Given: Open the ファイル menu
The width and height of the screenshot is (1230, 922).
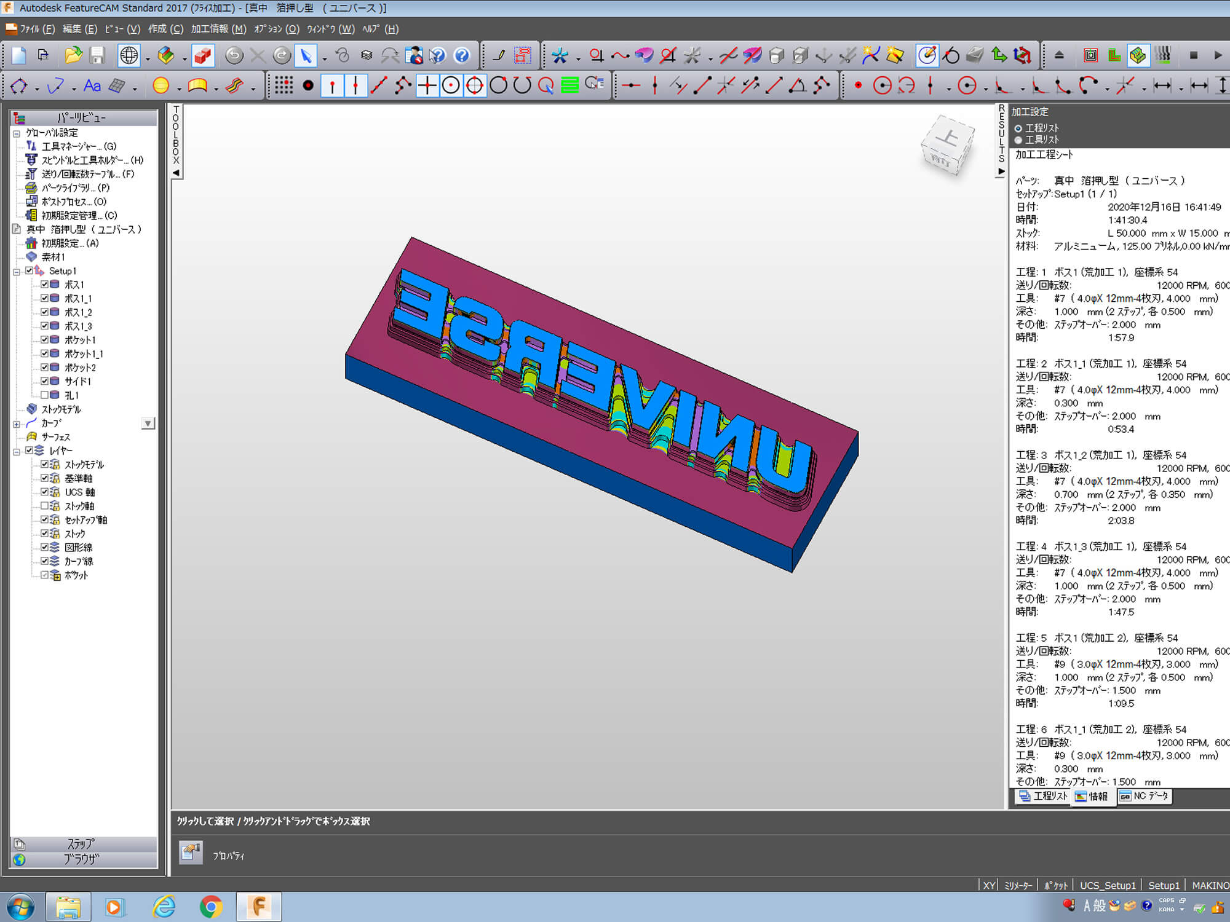Looking at the screenshot, I should coord(37,29).
